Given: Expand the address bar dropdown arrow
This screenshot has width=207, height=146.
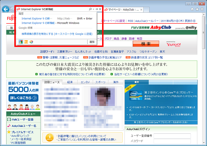Looking at the screenshot, I should click(93, 9).
